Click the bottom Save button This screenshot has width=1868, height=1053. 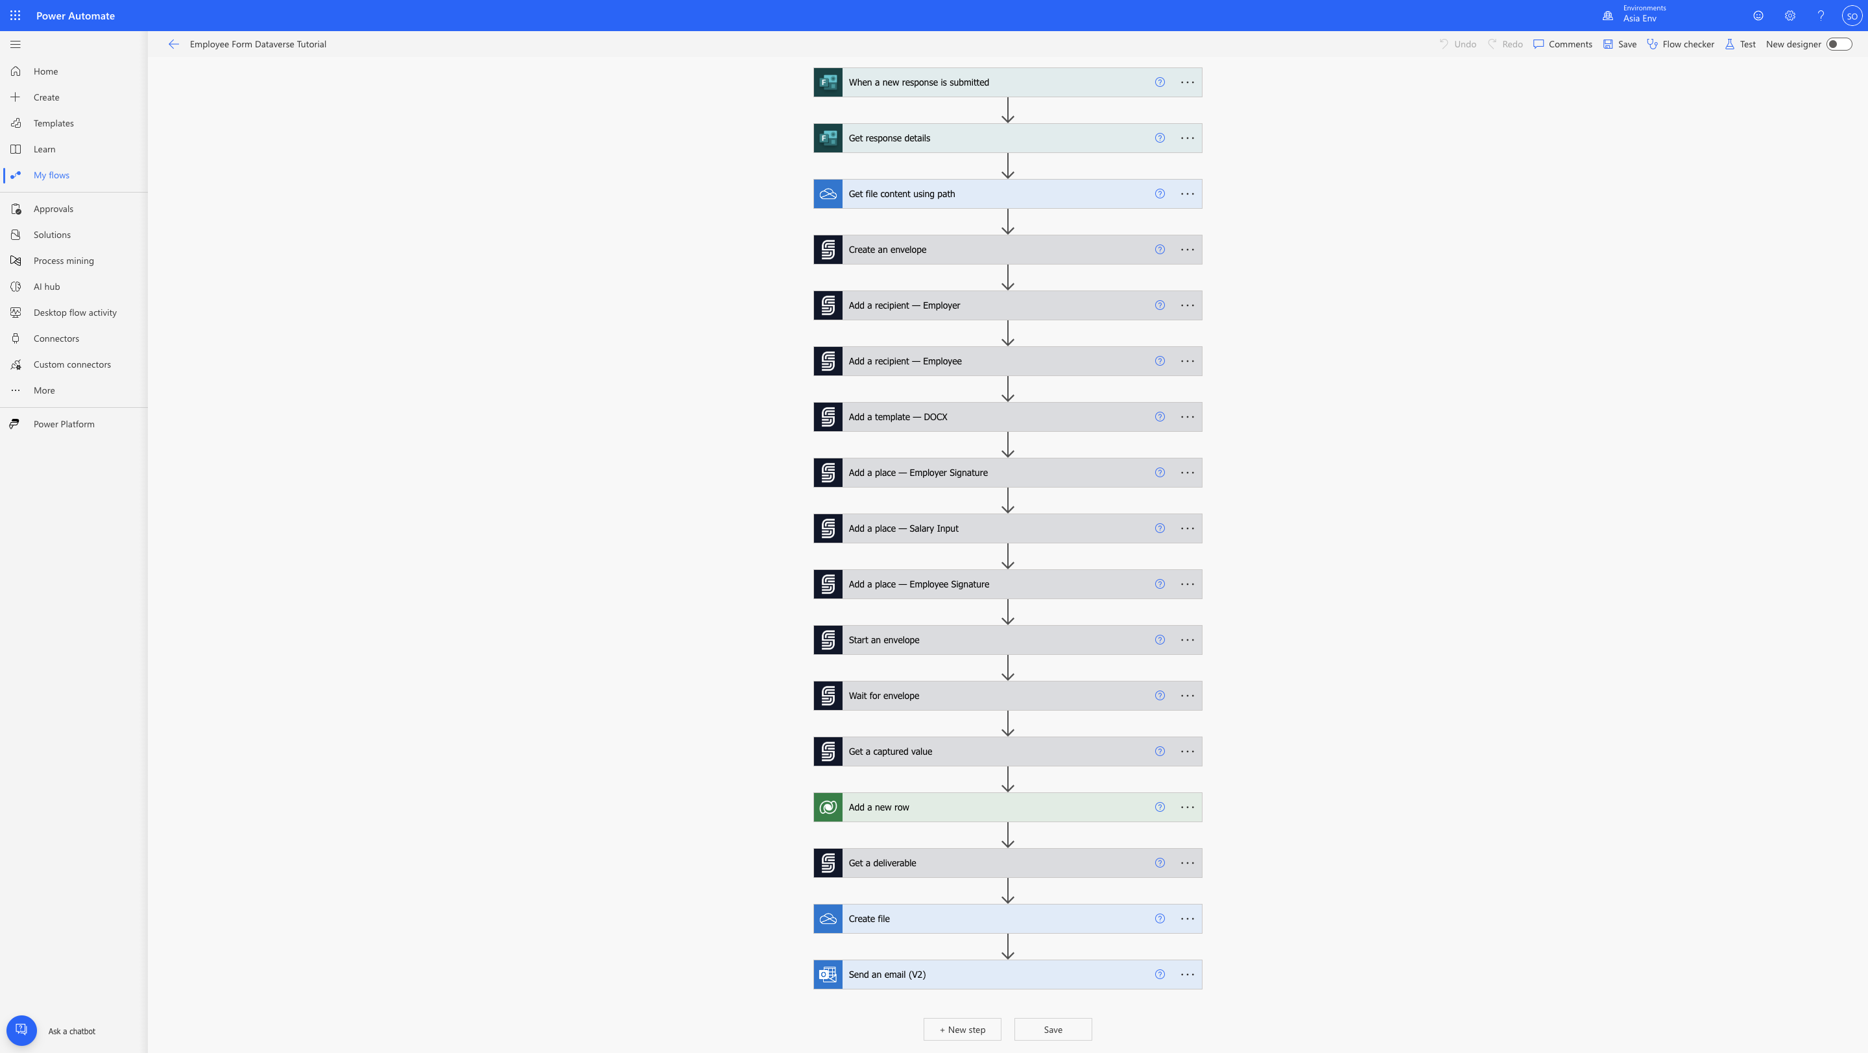(1053, 1030)
